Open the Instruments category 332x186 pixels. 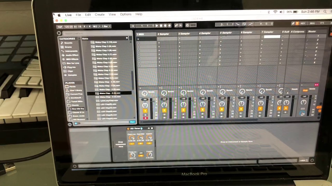[69, 51]
